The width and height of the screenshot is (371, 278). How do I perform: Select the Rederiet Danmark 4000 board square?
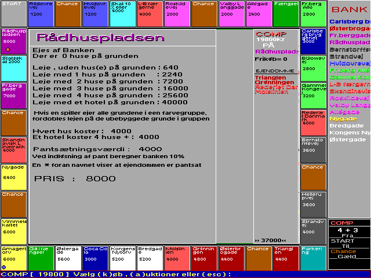click(314, 123)
